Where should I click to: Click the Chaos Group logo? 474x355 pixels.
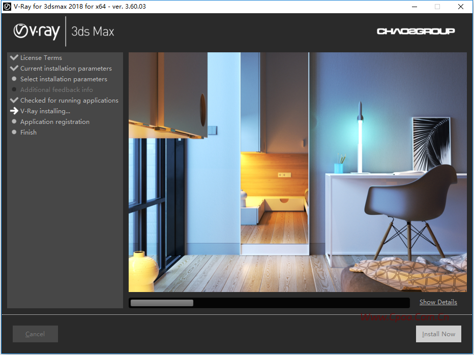pos(416,31)
